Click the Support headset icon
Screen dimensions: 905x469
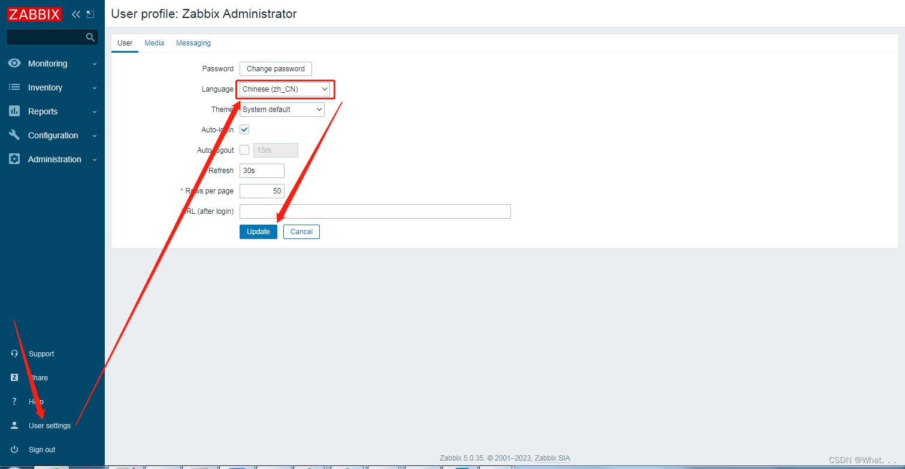click(x=14, y=353)
